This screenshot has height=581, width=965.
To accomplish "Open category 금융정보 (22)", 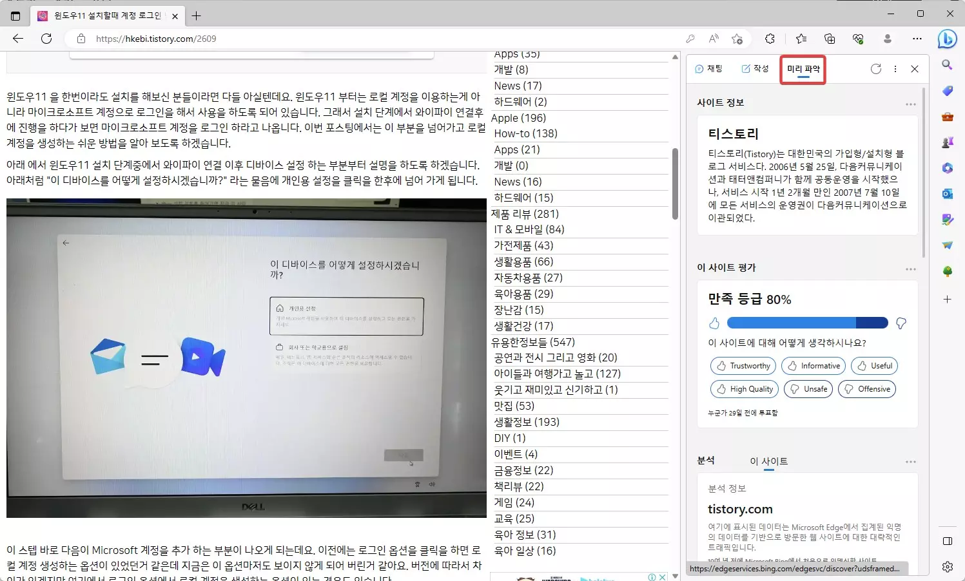I will click(x=523, y=470).
